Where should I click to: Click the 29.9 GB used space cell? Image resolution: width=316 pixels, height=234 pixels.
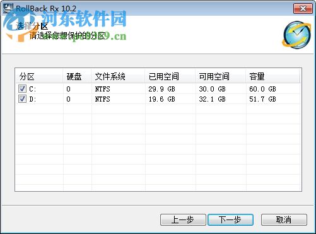[161, 89]
